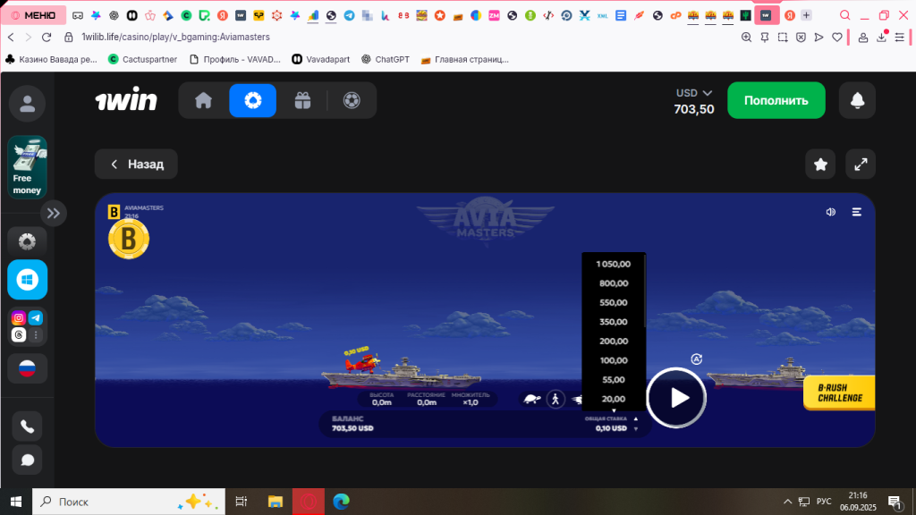Open the Профиль - VAVAD... bookmark
The width and height of the screenshot is (916, 515).
click(235, 59)
